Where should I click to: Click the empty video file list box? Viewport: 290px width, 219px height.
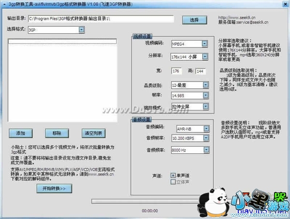(62, 80)
